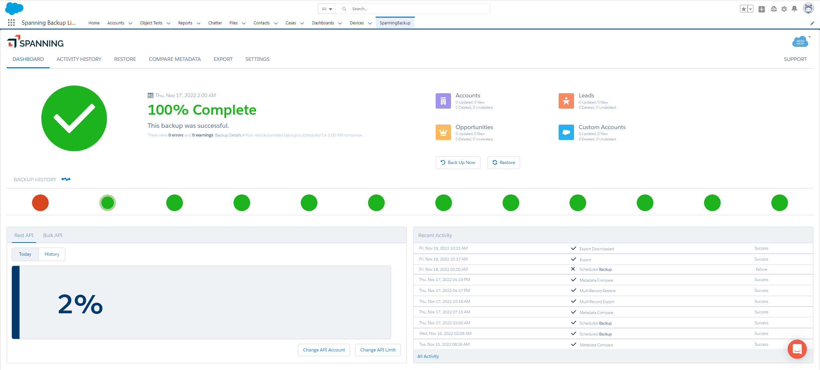This screenshot has width=820, height=370.
Task: Open Salesforce setup gear menu
Action: 784,9
